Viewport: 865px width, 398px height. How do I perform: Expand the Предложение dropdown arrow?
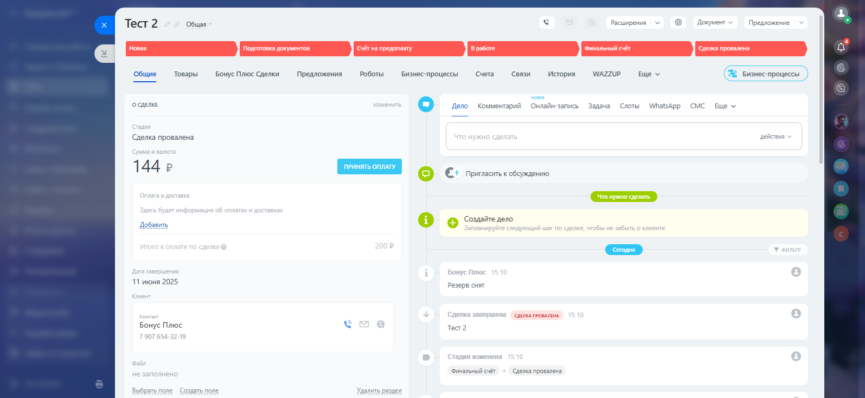[802, 23]
